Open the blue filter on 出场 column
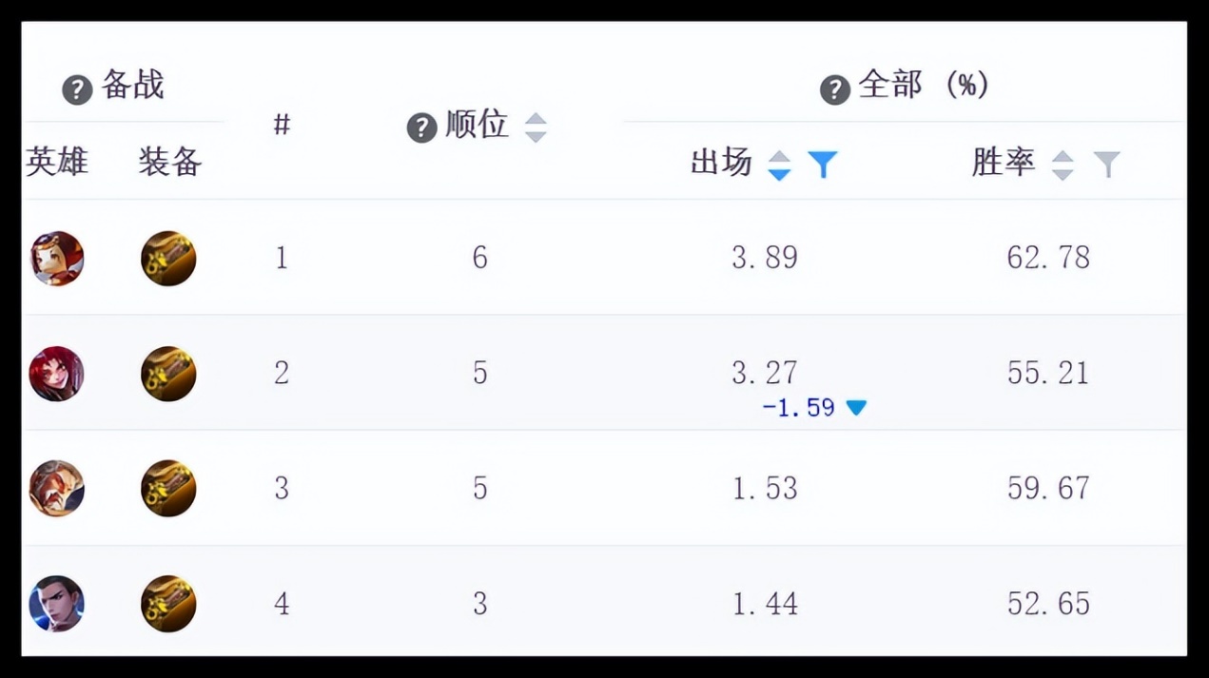Viewport: 1209px width, 678px height. pos(823,165)
